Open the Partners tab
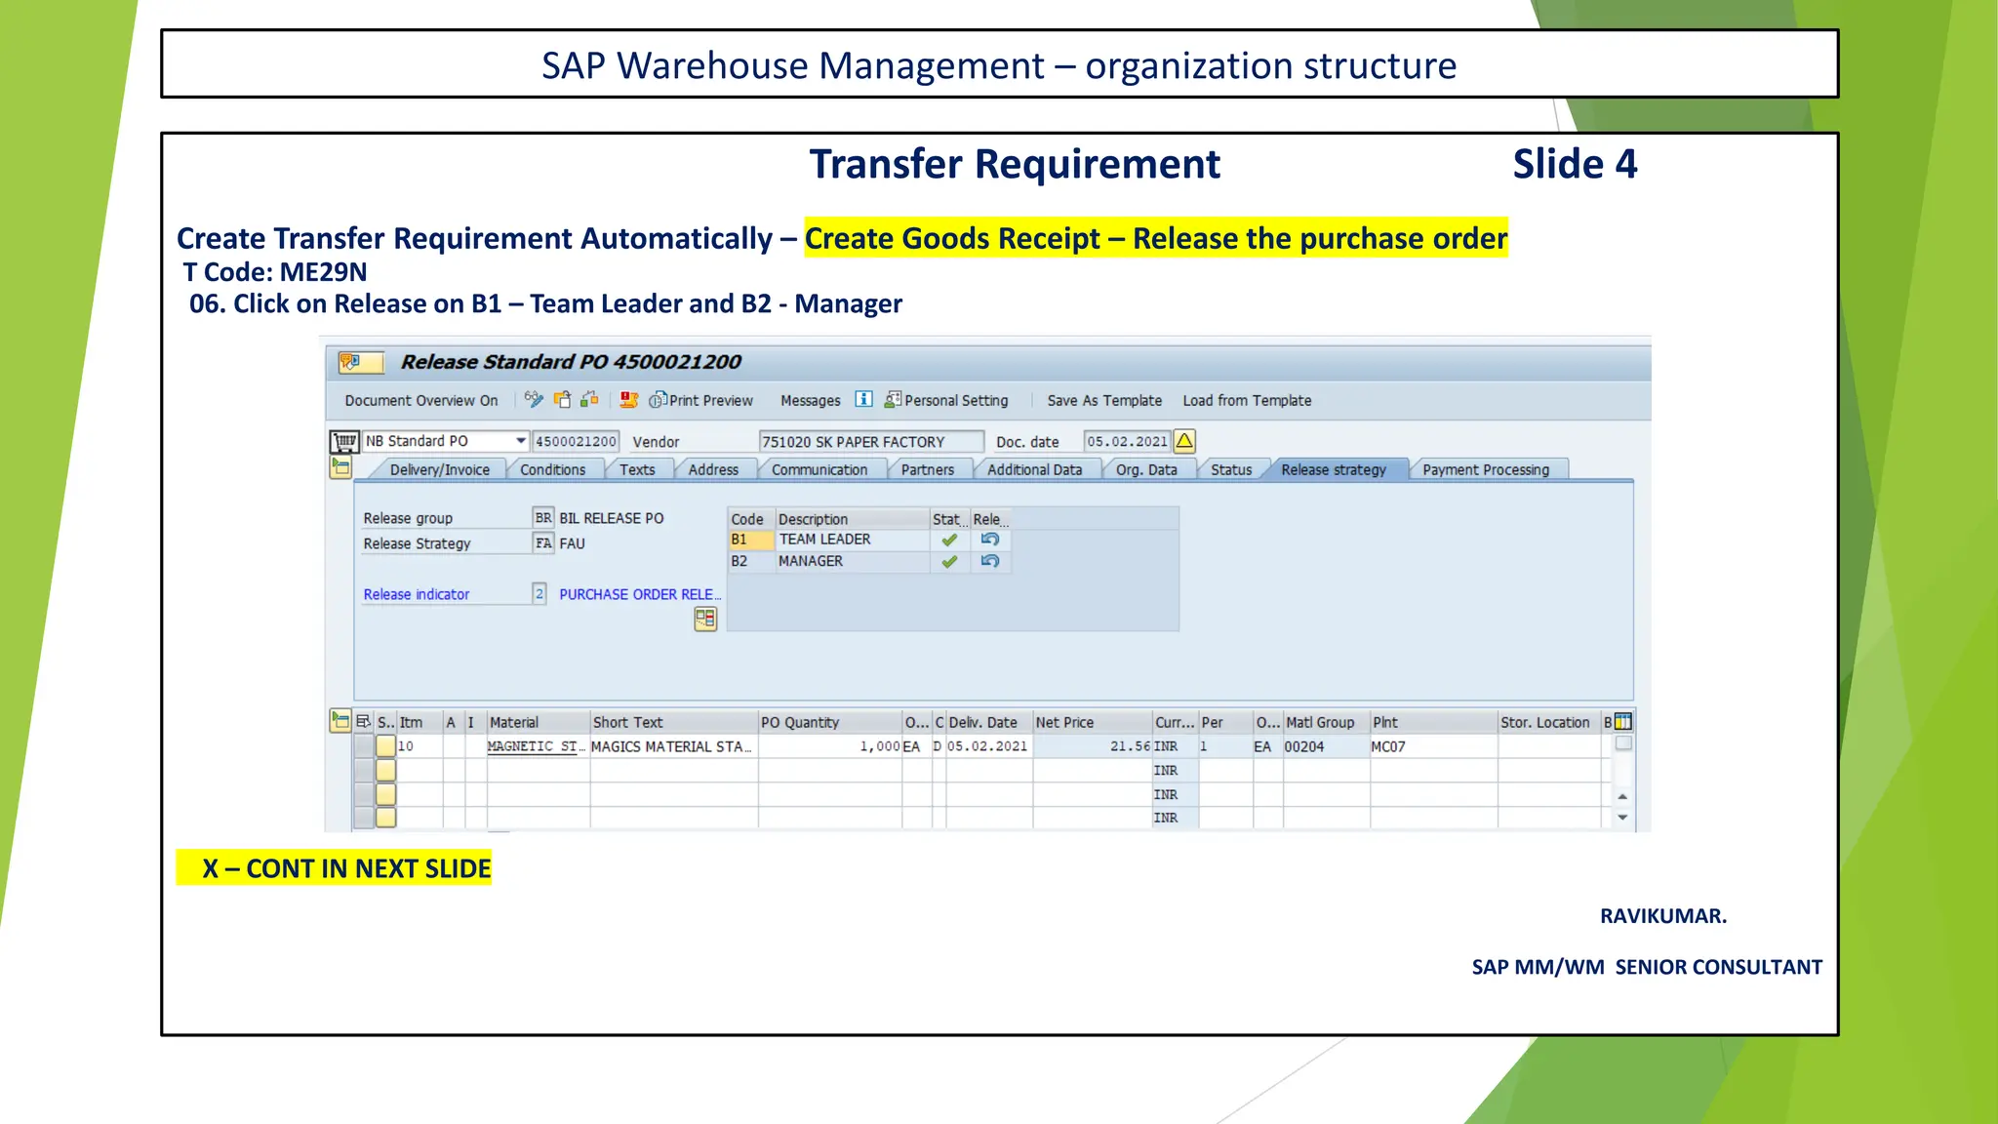The height and width of the screenshot is (1124, 1998). coord(928,469)
